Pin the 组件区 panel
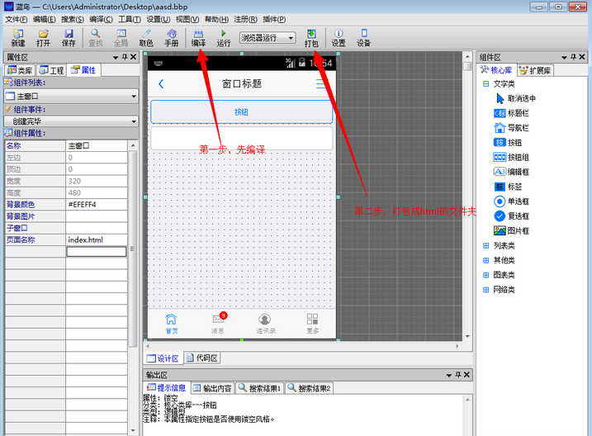Image resolution: width=592 pixels, height=436 pixels. (573, 57)
